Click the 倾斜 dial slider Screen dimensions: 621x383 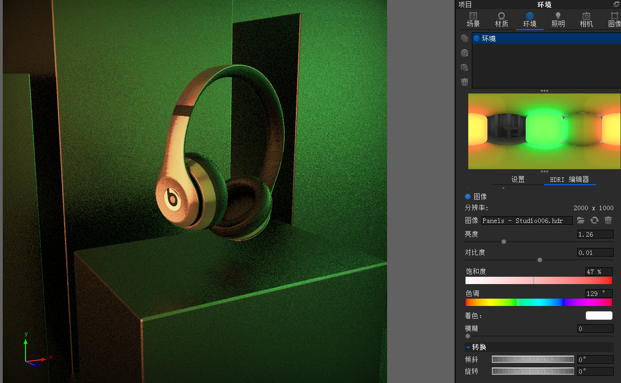point(533,359)
